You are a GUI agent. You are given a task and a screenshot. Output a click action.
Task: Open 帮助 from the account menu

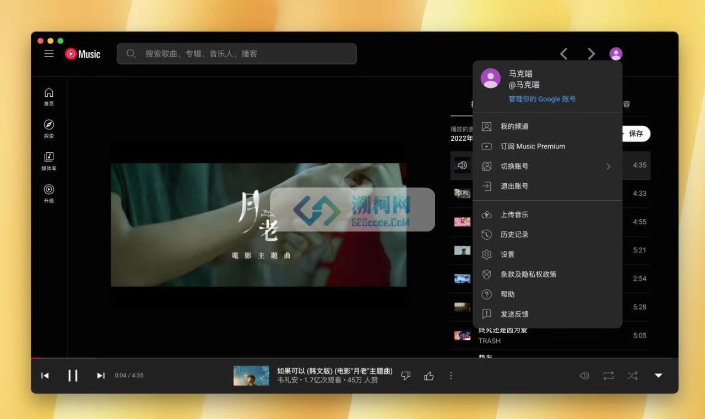point(547,294)
